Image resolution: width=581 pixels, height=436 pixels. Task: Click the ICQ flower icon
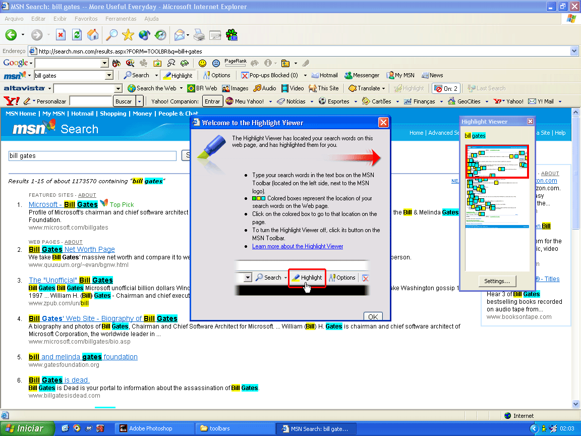231,35
